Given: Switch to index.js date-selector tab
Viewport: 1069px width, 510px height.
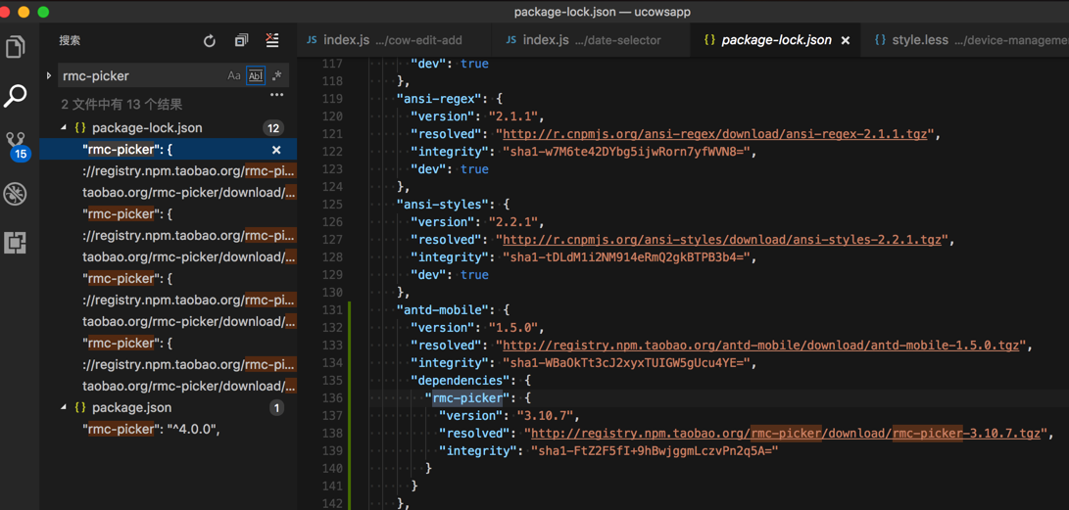Looking at the screenshot, I should [x=590, y=40].
